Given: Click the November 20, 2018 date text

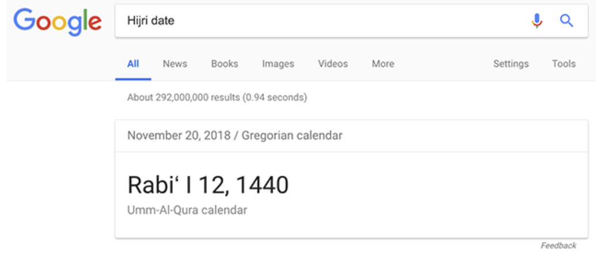Looking at the screenshot, I should 179,136.
